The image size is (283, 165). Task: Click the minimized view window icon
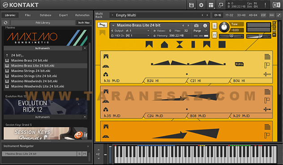(221, 5)
